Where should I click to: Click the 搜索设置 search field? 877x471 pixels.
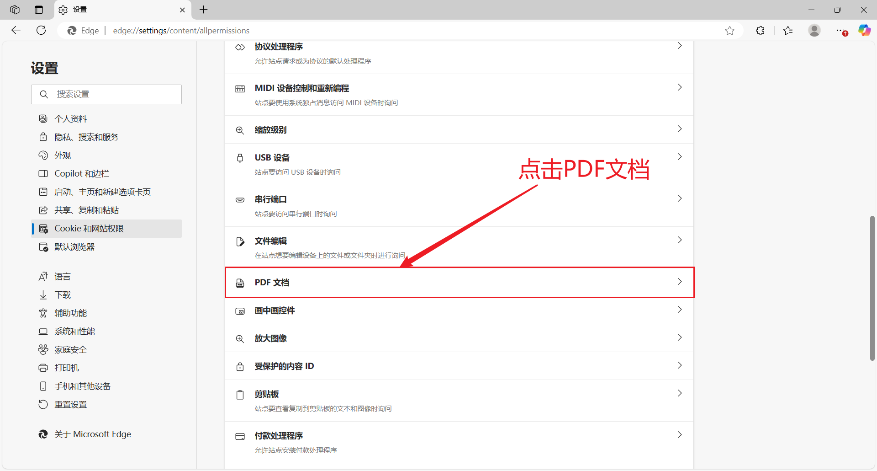pos(106,94)
